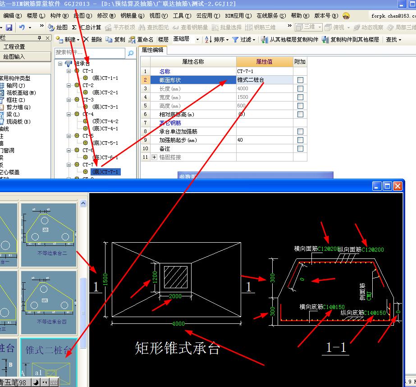Click the user avatar icon in menu bar
Image resolution: width=416 pixels, height=387 pixels.
click(x=346, y=16)
